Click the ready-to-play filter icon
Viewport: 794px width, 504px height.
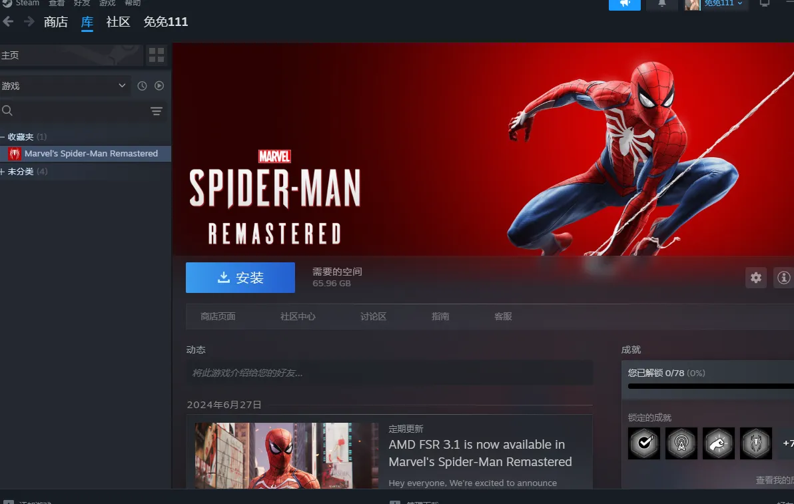coord(159,86)
